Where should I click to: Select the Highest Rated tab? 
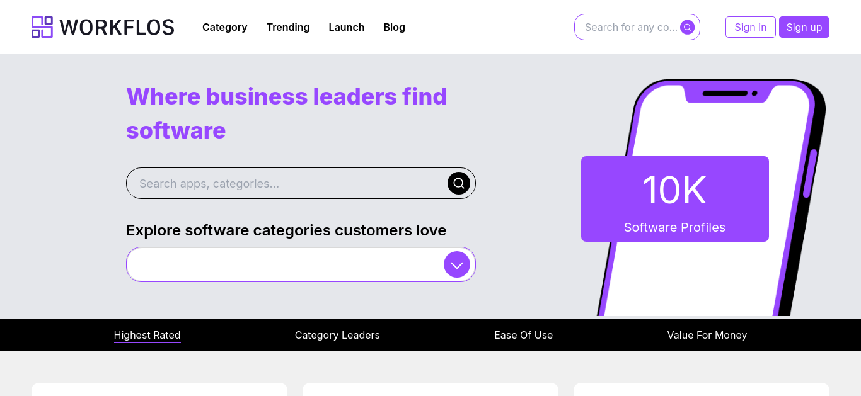(147, 335)
